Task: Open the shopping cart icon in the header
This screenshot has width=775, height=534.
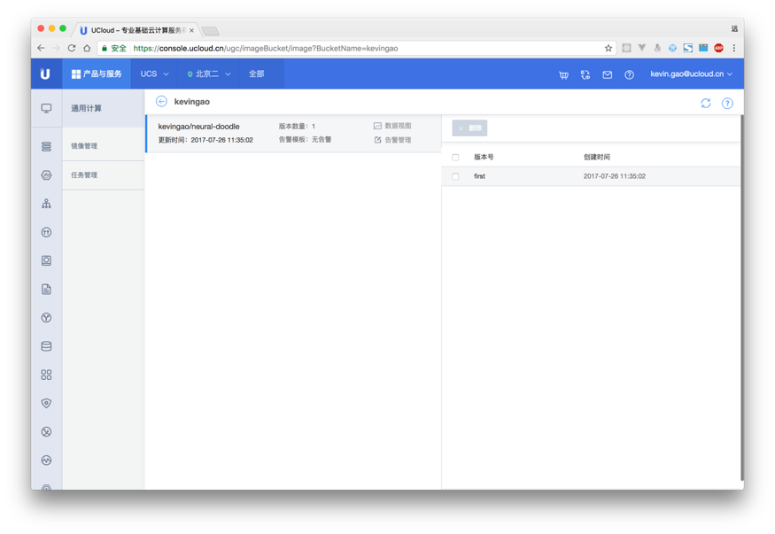Action: (563, 74)
